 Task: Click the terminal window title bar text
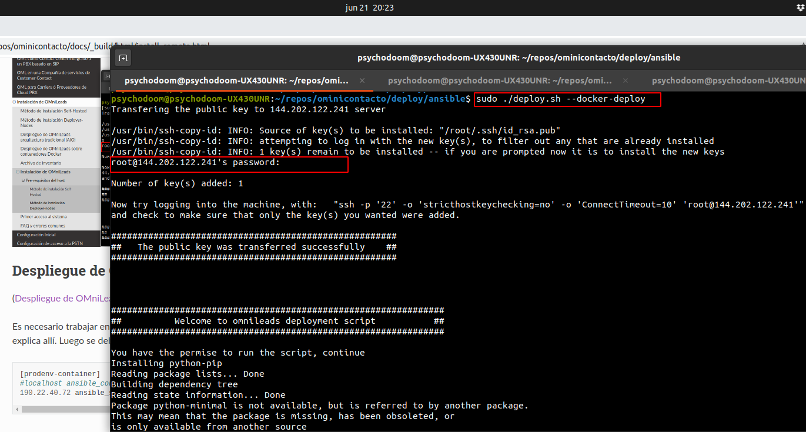tap(519, 58)
